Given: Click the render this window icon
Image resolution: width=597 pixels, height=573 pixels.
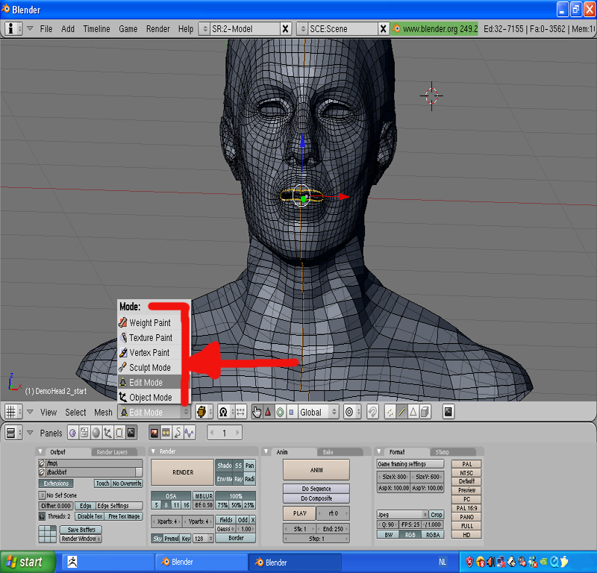Looking at the screenshot, I should 448,412.
